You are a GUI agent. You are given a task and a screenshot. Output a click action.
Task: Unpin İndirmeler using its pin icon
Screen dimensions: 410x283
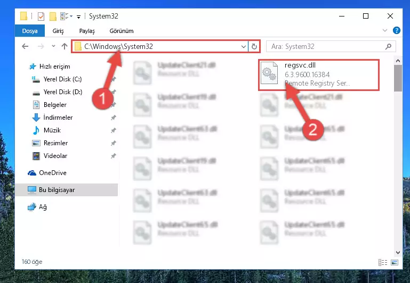[113, 118]
